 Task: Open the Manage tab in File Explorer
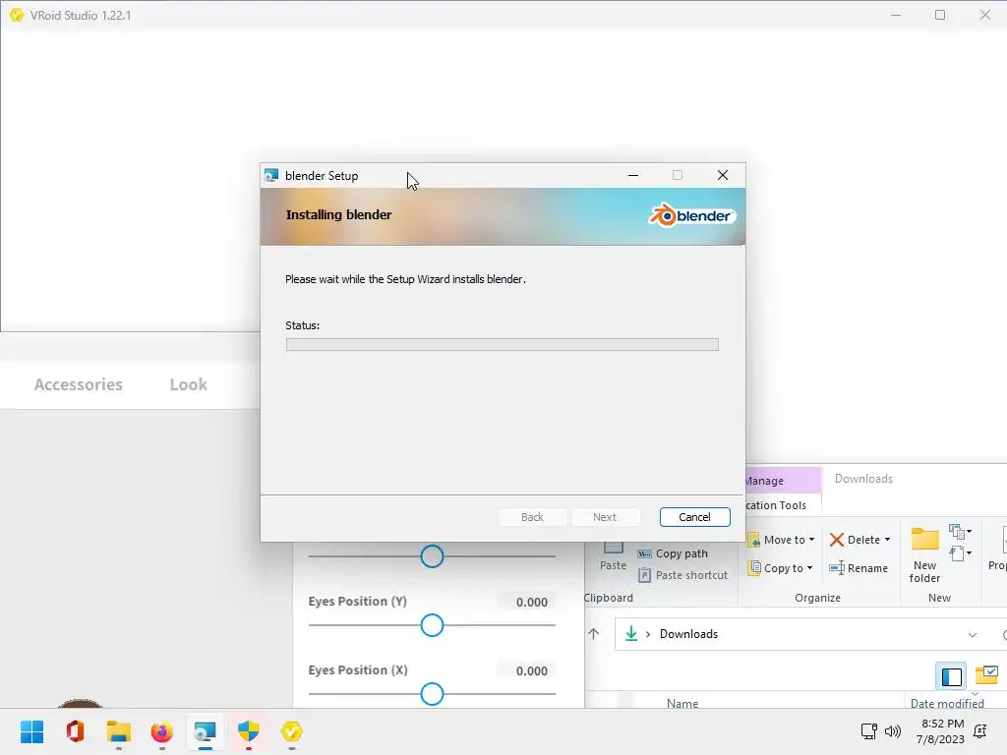[784, 480]
